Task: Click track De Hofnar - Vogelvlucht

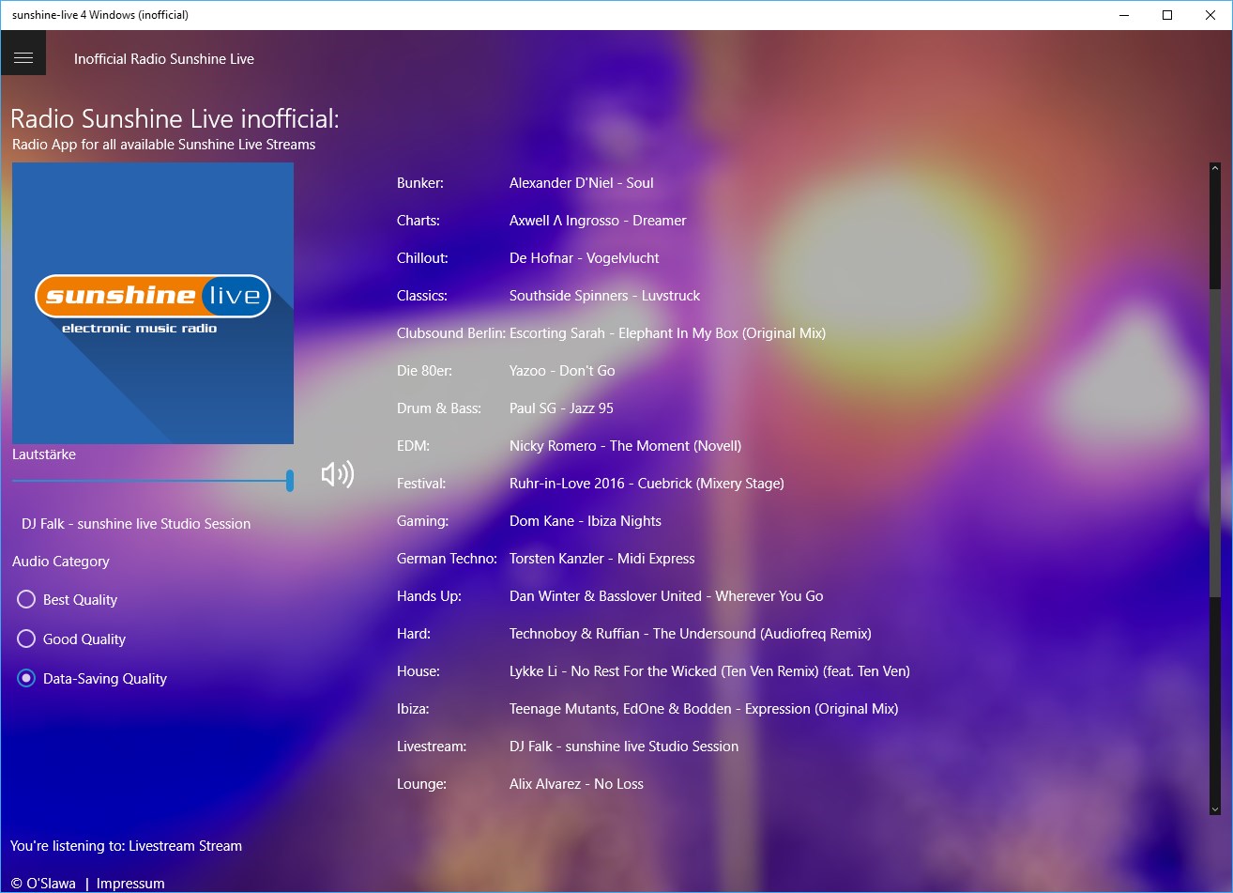Action: click(585, 258)
